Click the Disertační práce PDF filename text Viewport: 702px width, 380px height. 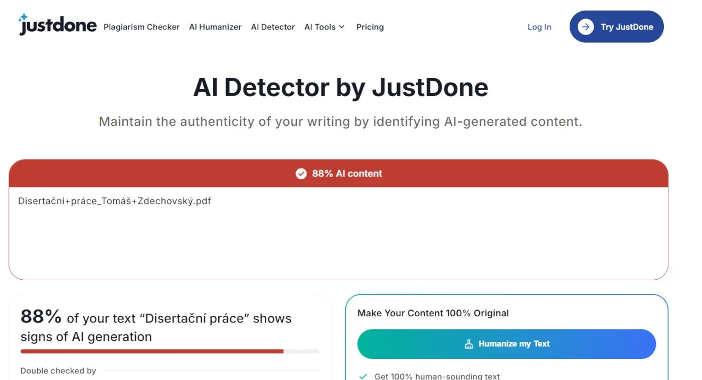coord(115,201)
